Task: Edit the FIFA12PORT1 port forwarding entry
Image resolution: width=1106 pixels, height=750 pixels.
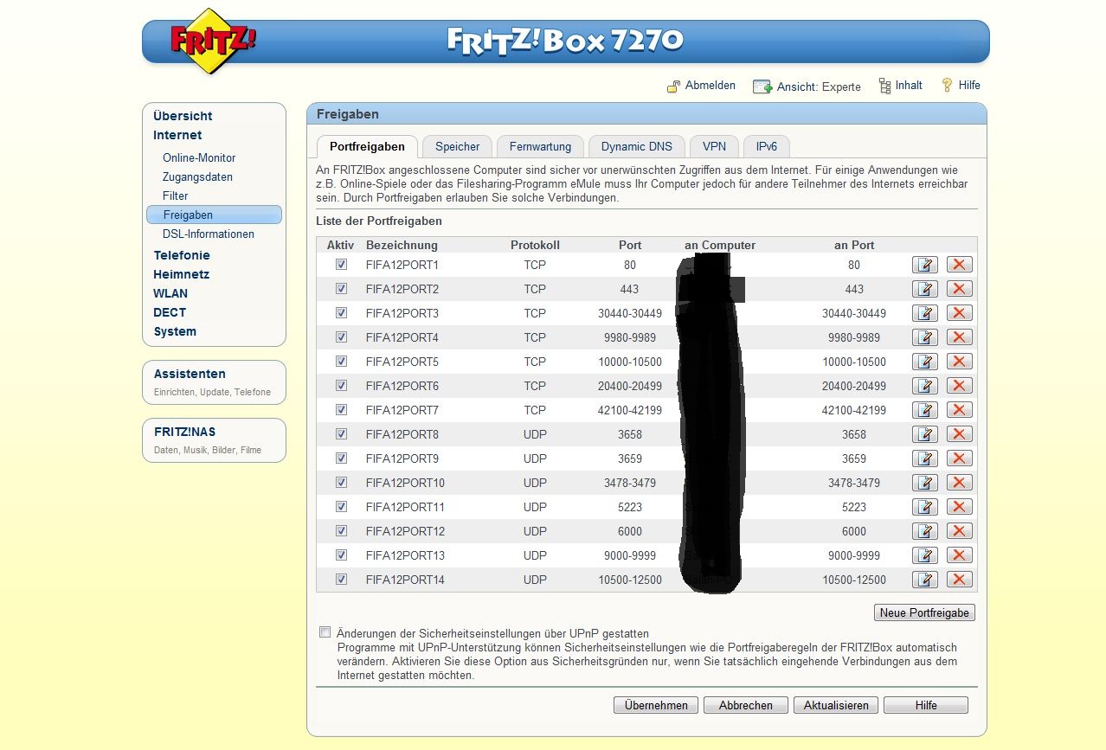Action: (925, 265)
